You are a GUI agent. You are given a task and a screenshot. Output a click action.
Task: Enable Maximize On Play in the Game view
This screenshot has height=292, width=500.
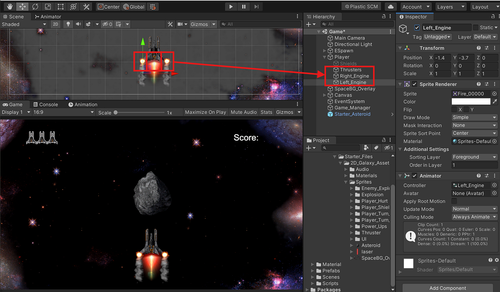[205, 112]
